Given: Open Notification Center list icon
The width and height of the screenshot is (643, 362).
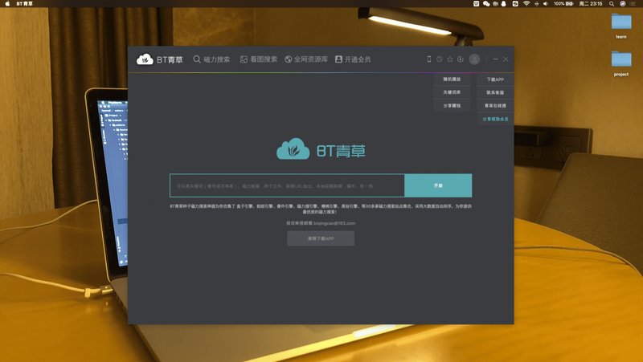Looking at the screenshot, I should pos(633,4).
